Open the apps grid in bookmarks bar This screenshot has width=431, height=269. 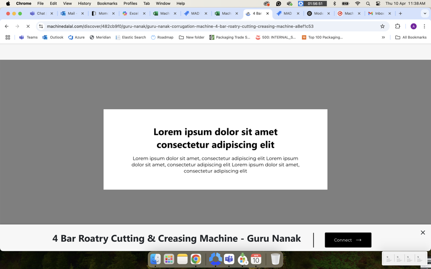point(8,38)
